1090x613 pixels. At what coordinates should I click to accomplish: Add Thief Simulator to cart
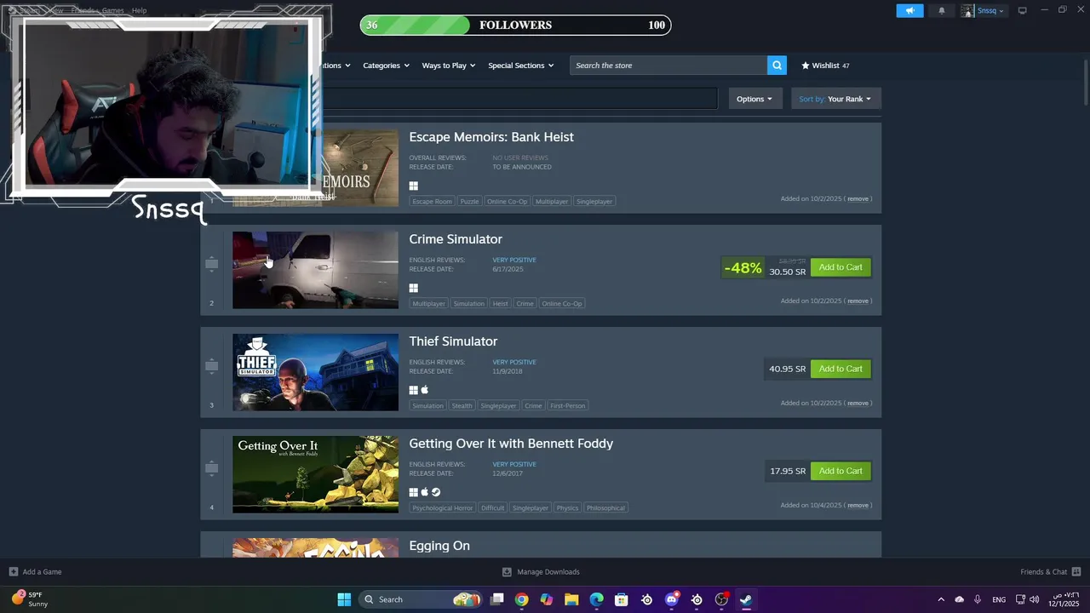pyautogui.click(x=840, y=369)
